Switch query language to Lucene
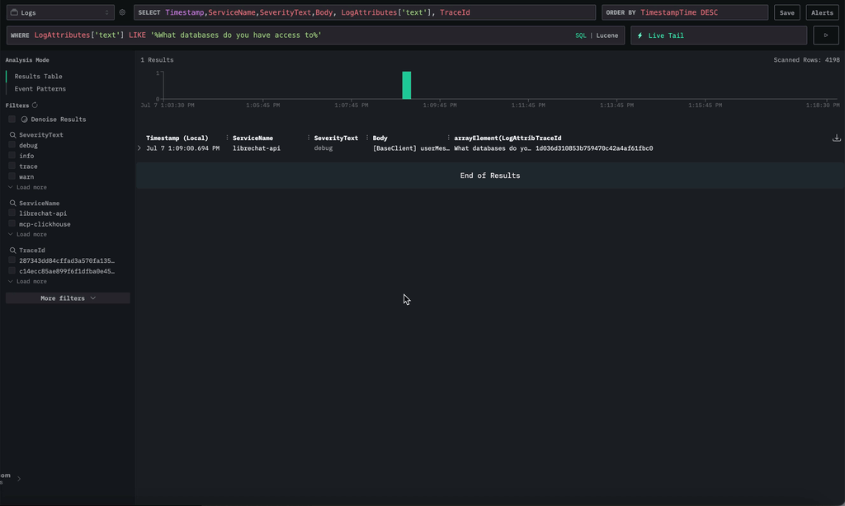845x506 pixels. pos(607,35)
